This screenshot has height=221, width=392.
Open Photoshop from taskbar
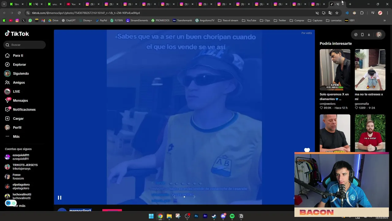tap(196, 216)
